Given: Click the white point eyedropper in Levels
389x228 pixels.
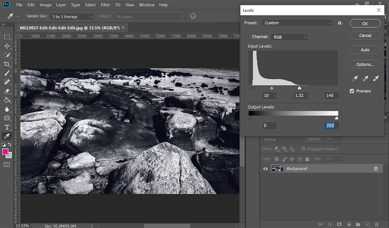Looking at the screenshot, I should click(376, 78).
